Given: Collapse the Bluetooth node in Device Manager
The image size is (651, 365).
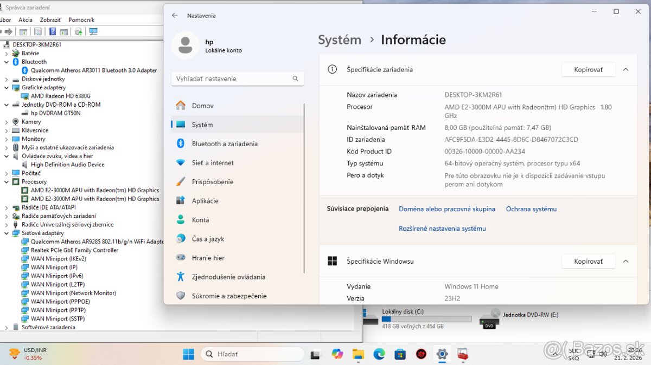Looking at the screenshot, I should (7, 62).
